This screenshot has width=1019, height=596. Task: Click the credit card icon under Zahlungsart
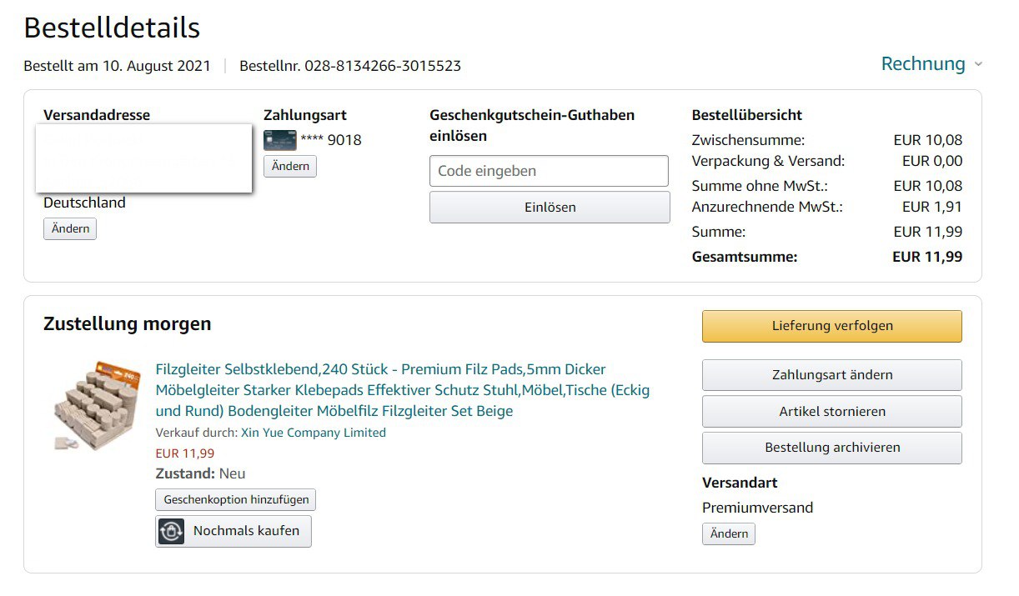279,140
